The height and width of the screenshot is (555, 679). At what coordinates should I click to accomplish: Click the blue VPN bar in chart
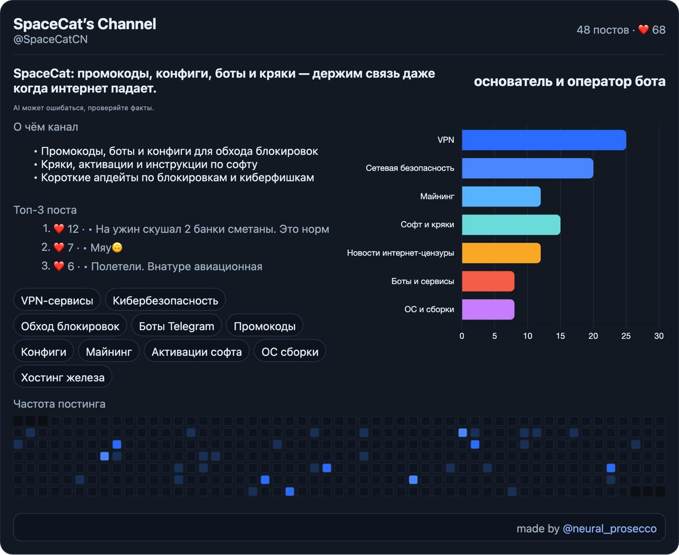click(543, 140)
